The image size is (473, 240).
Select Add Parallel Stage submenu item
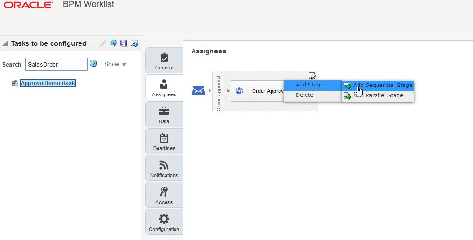378,95
